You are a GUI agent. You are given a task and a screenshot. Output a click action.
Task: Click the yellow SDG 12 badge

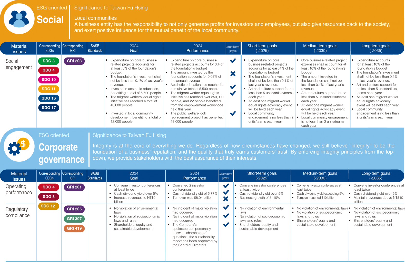click(48, 206)
